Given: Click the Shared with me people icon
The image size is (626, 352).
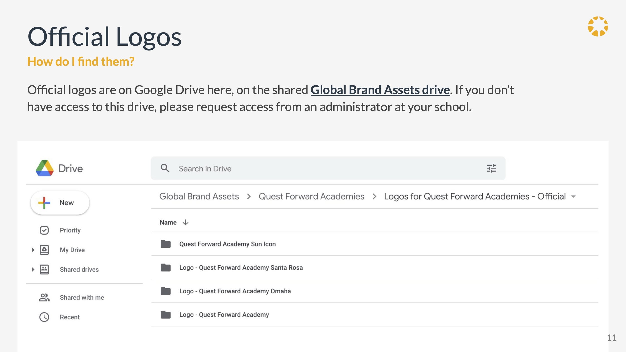Looking at the screenshot, I should click(44, 297).
